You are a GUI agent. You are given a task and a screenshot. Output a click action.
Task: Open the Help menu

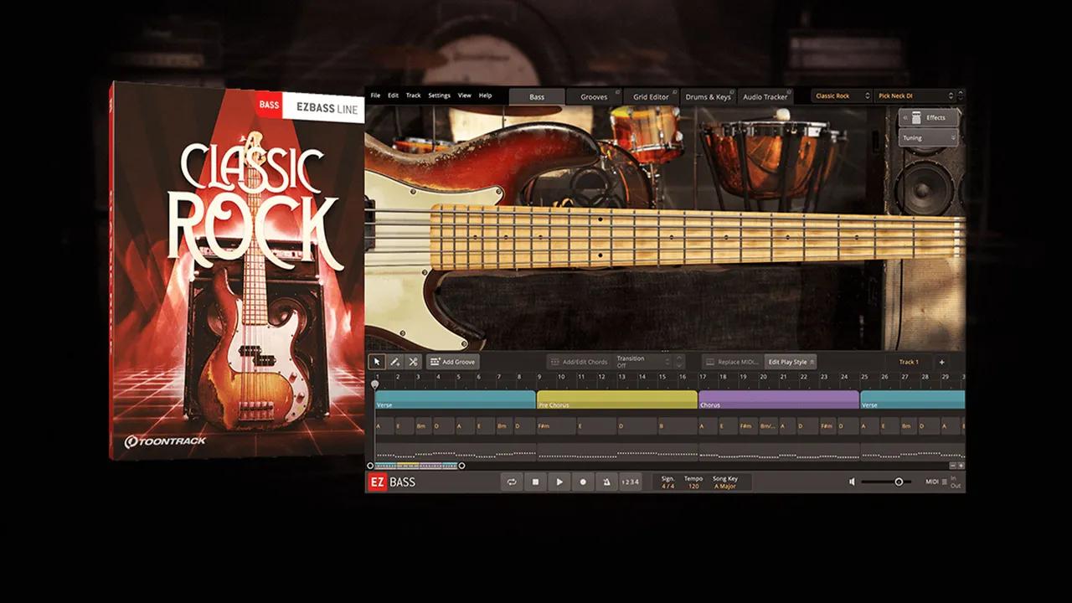485,95
